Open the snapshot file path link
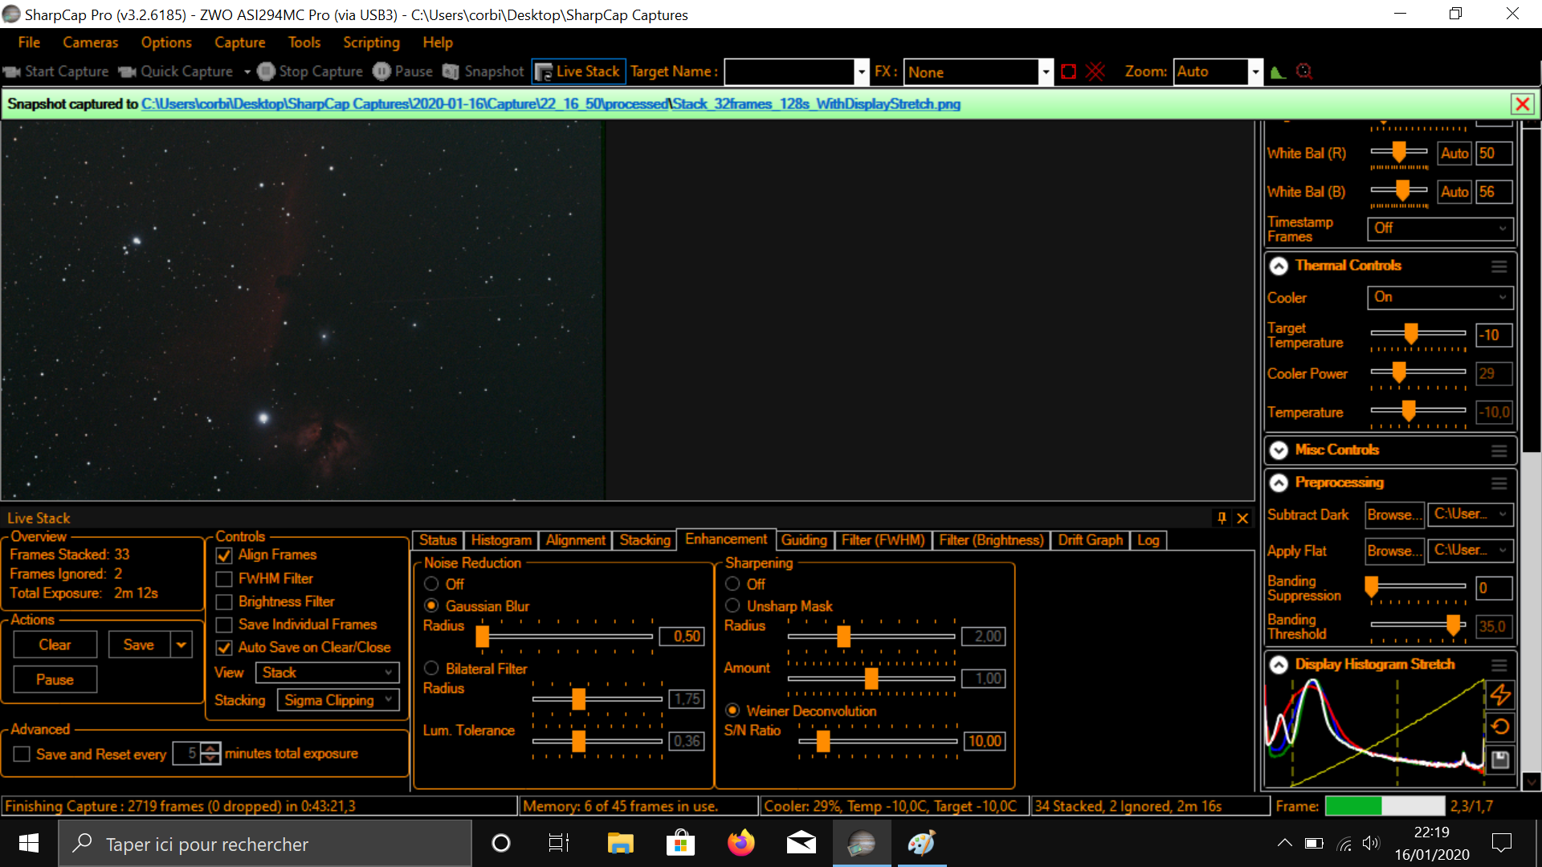1542x867 pixels. 551,104
